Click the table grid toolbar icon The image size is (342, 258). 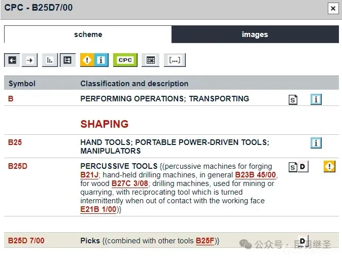click(x=150, y=60)
